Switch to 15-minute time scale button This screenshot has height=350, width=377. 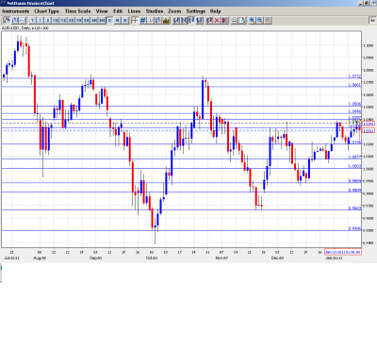pos(63,21)
